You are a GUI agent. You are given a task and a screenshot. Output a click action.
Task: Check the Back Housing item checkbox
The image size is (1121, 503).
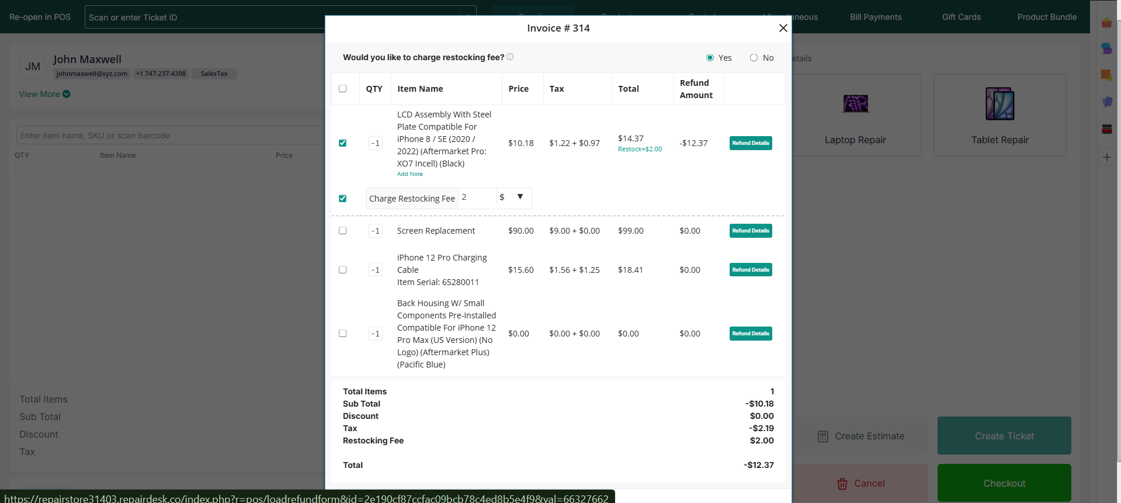[342, 334]
